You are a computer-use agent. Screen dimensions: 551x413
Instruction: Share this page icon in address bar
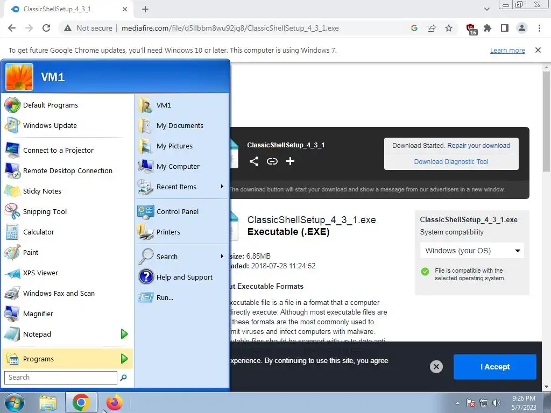(x=432, y=28)
